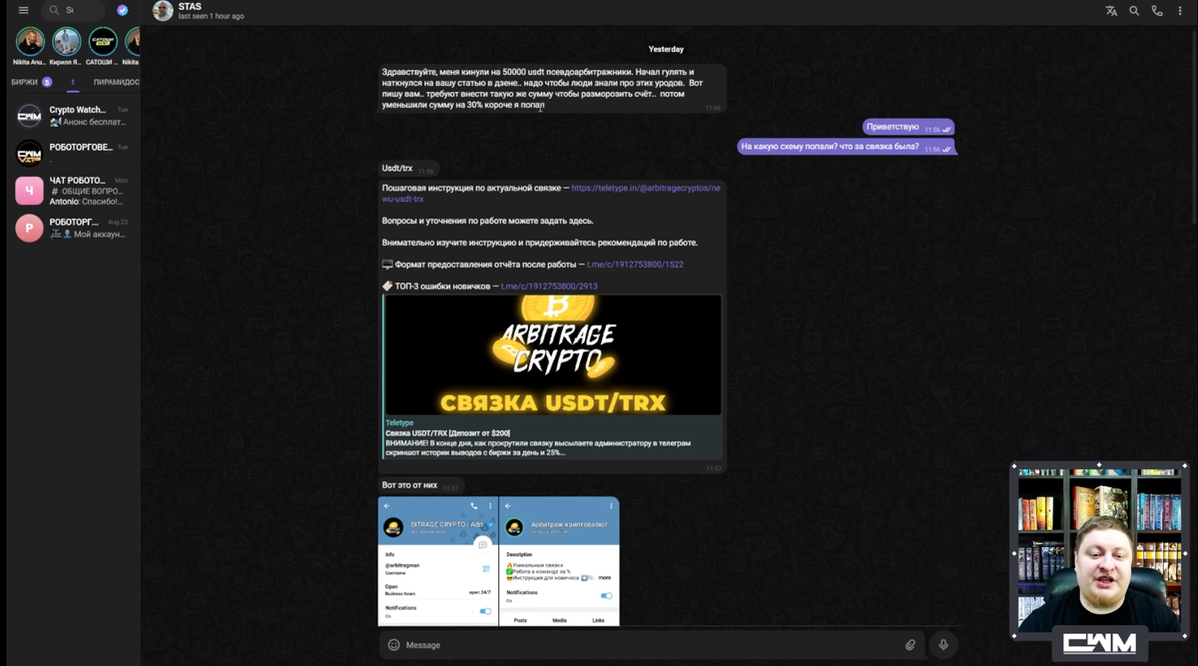Click the purple verified badge beside search
1198x666 pixels.
(x=122, y=10)
